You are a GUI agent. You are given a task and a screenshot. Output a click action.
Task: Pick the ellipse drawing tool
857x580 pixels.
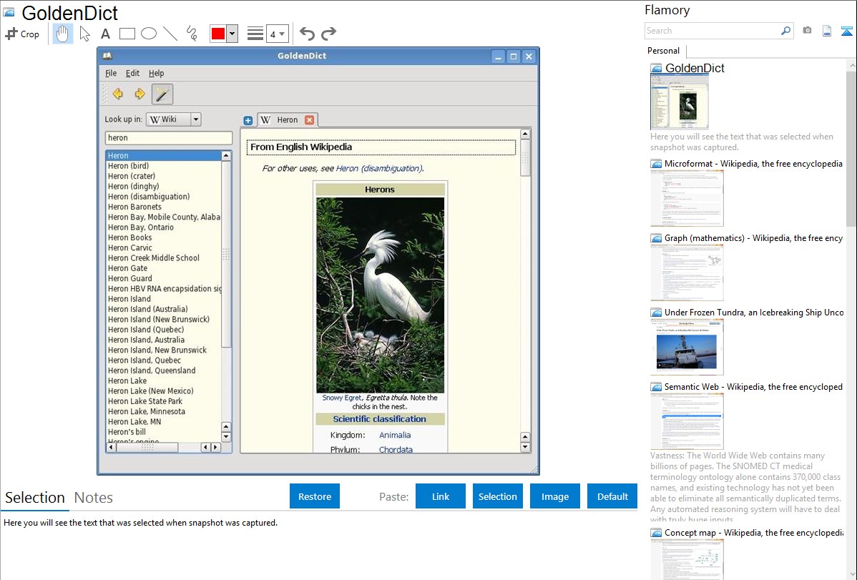click(x=149, y=34)
